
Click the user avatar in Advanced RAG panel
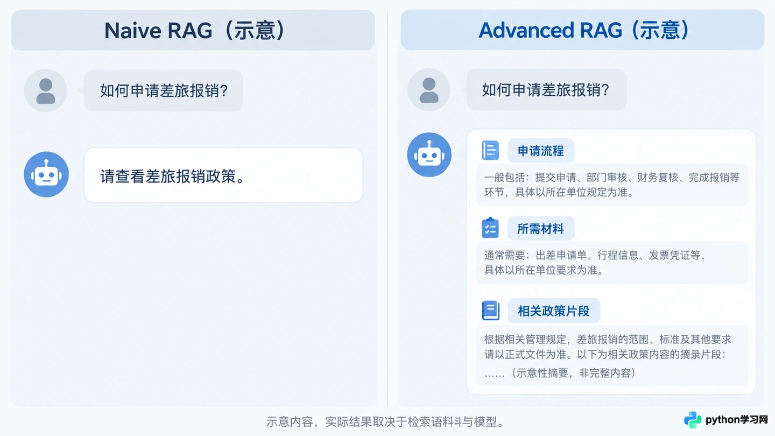point(429,90)
